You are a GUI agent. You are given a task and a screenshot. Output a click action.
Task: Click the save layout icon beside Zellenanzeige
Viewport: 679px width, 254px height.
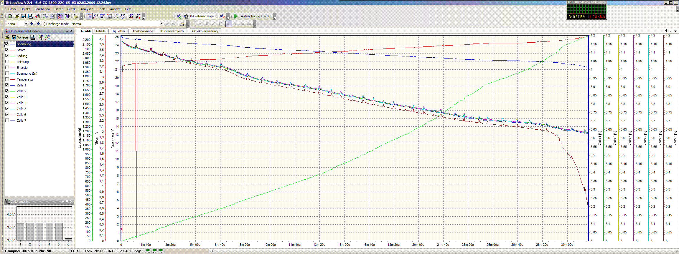tap(186, 16)
